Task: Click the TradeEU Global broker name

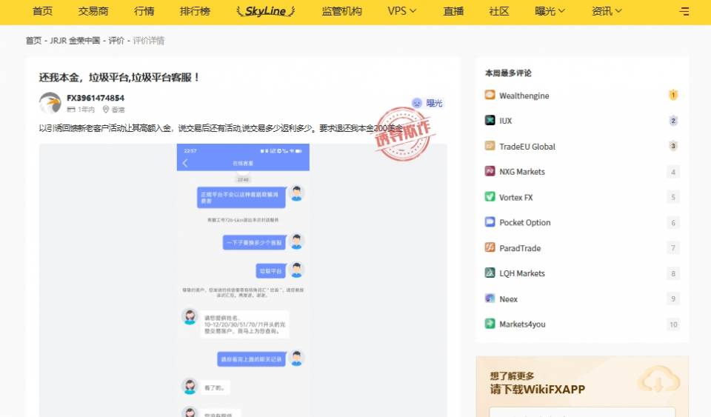Action: pos(527,147)
